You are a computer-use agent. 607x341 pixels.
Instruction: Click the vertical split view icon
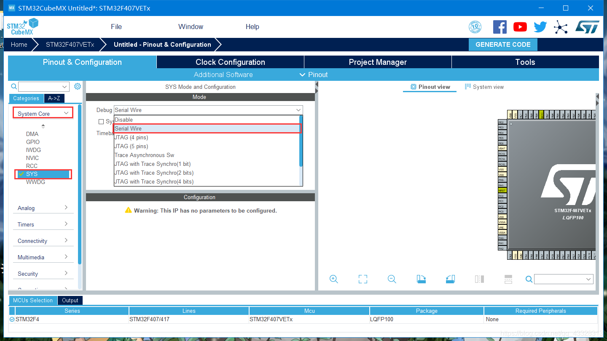click(x=479, y=279)
